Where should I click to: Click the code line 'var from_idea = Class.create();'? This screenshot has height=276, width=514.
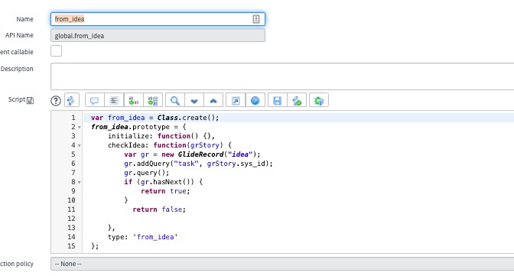(x=155, y=118)
